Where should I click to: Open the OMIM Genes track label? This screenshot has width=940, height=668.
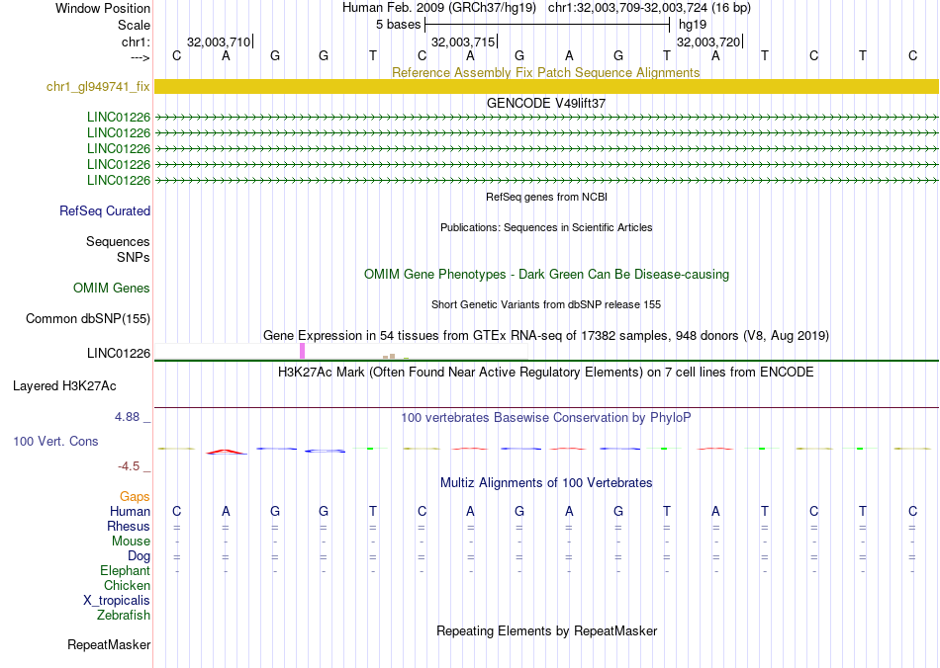112,288
